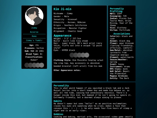Click the 'Eyes - HYPER black' line
This screenshot has height=118, width=157.
point(64,50)
